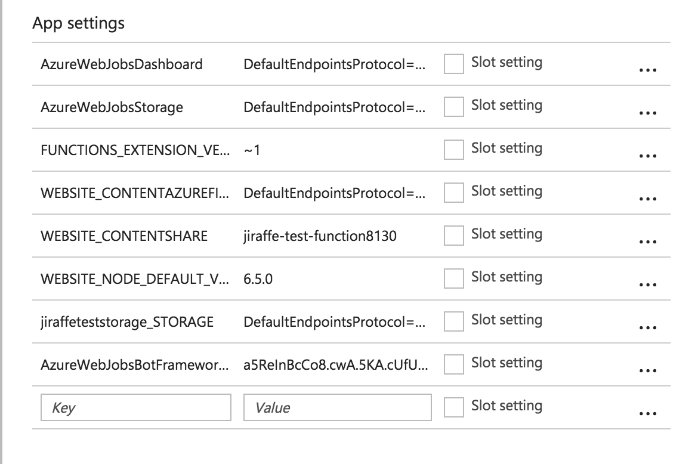This screenshot has height=464, width=698.
Task: Open ellipsis menu for AzureWebJobsDashboard row
Action: pos(647,70)
